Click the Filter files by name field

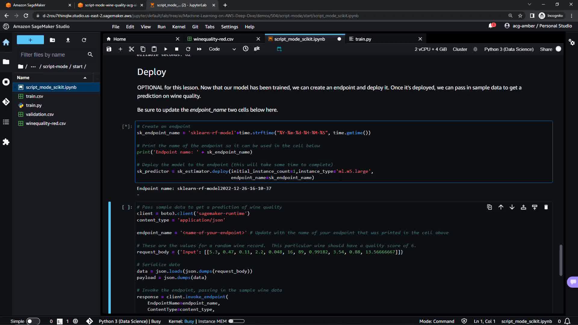click(53, 54)
